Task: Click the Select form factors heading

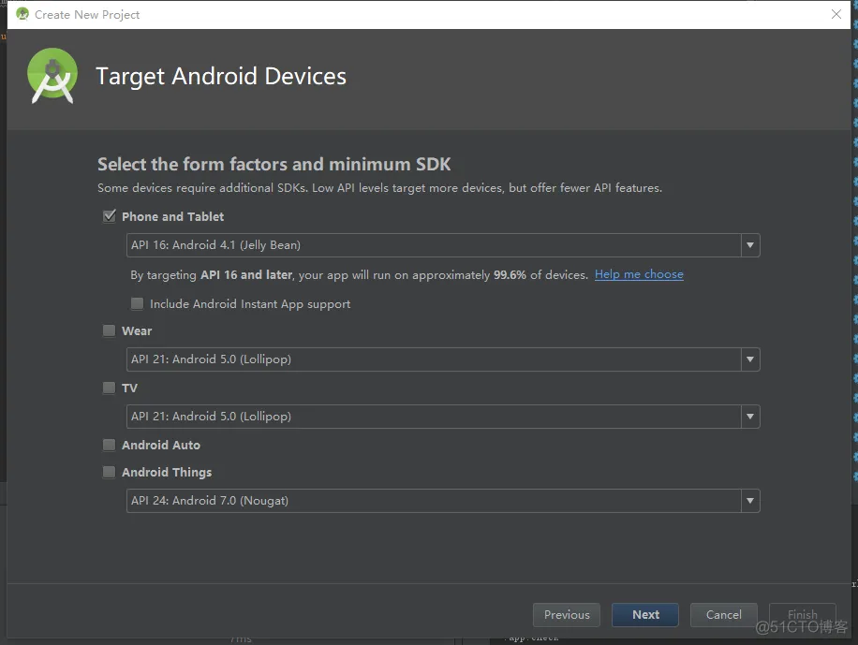Action: pos(274,164)
